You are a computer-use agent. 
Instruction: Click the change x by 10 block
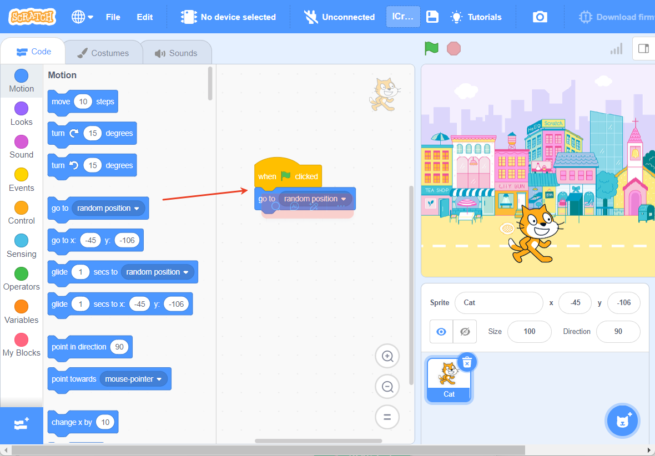[x=83, y=422]
